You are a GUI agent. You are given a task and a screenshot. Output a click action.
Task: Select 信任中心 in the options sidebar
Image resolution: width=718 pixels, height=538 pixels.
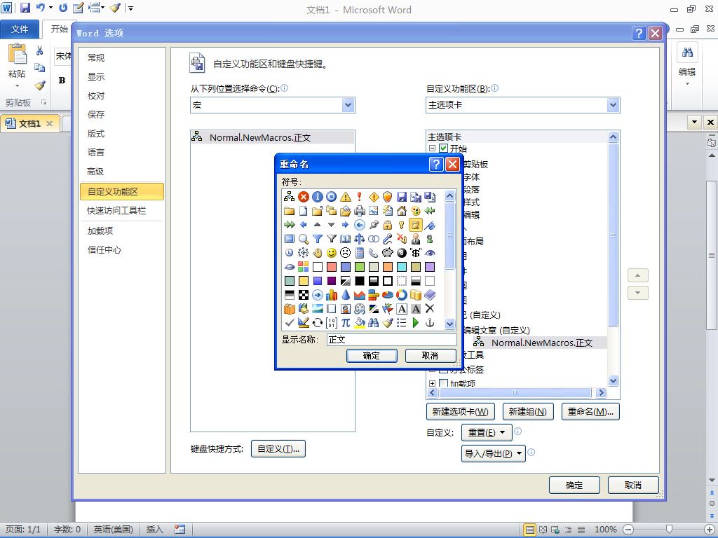pyautogui.click(x=104, y=250)
